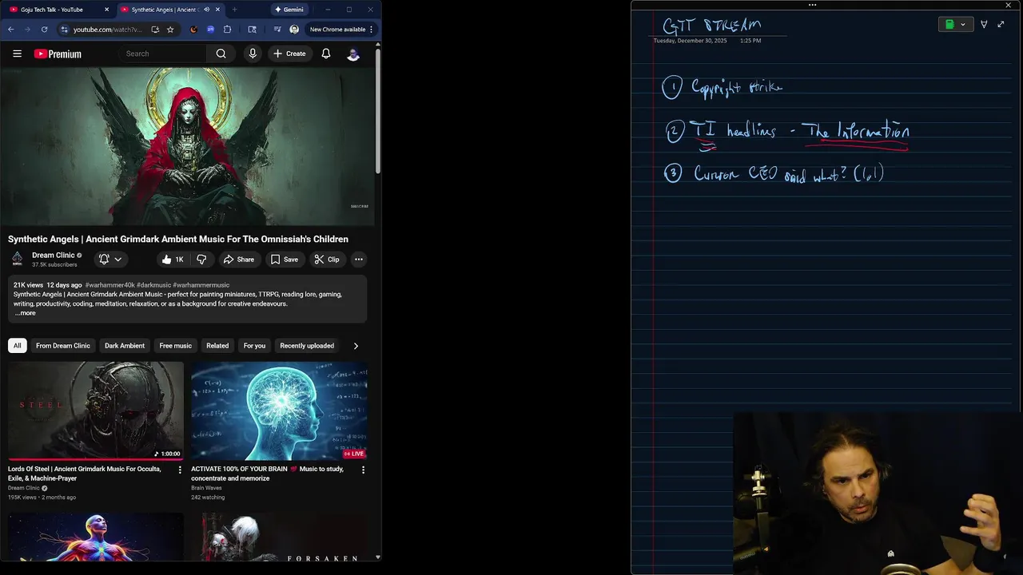The image size is (1023, 575).
Task: Open more actions for the video (three dots)
Action: (359, 260)
